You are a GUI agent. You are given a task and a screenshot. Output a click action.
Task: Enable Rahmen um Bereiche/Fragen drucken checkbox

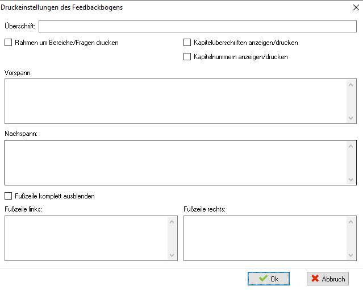coord(9,43)
